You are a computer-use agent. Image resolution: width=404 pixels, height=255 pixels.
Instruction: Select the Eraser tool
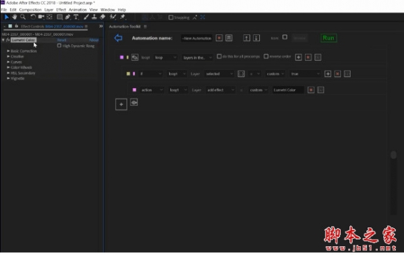[102, 17]
